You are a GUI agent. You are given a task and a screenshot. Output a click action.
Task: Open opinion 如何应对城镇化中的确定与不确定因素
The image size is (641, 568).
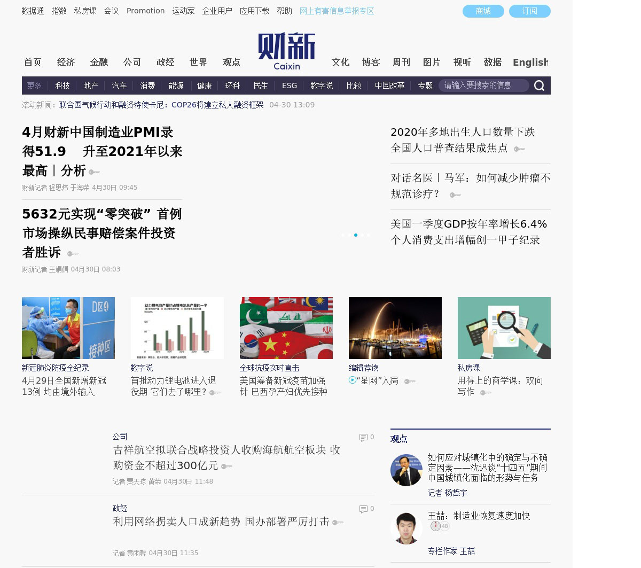[x=488, y=468]
